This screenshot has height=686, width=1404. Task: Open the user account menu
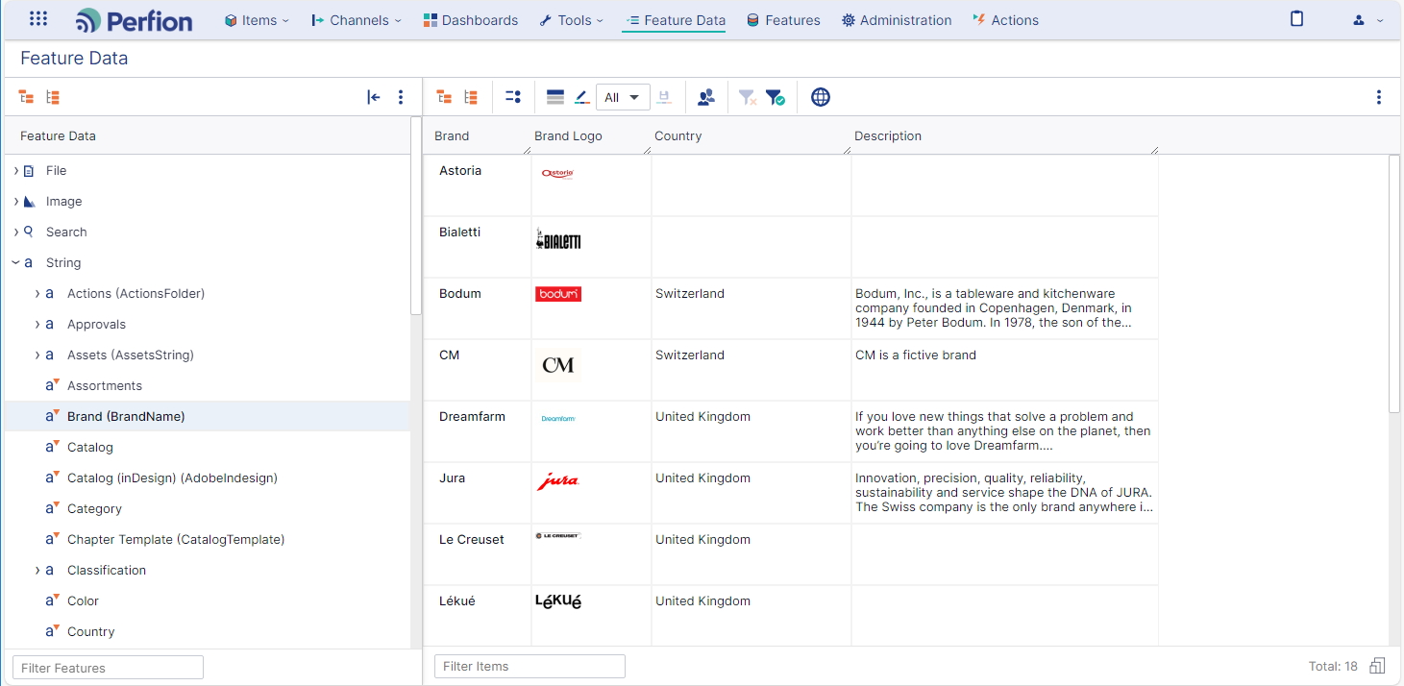point(1368,20)
